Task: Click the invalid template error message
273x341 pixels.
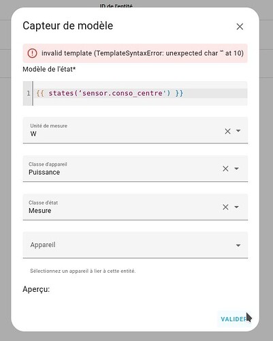Action: click(x=142, y=53)
